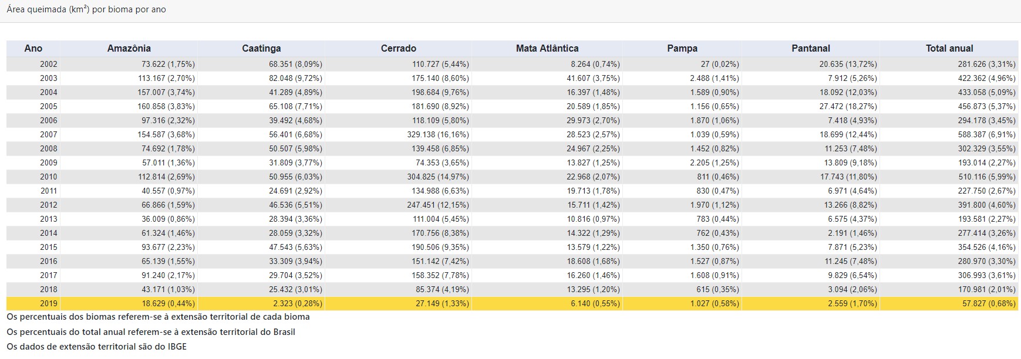Image resolution: width=1021 pixels, height=359 pixels.
Task: Click the Pantanal column header
Action: click(810, 49)
